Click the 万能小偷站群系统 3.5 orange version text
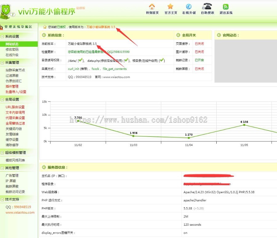 [x=101, y=27]
